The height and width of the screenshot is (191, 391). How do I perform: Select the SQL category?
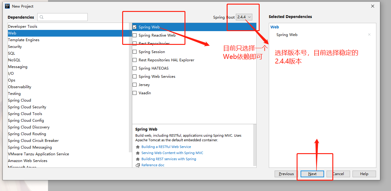pos(68,53)
